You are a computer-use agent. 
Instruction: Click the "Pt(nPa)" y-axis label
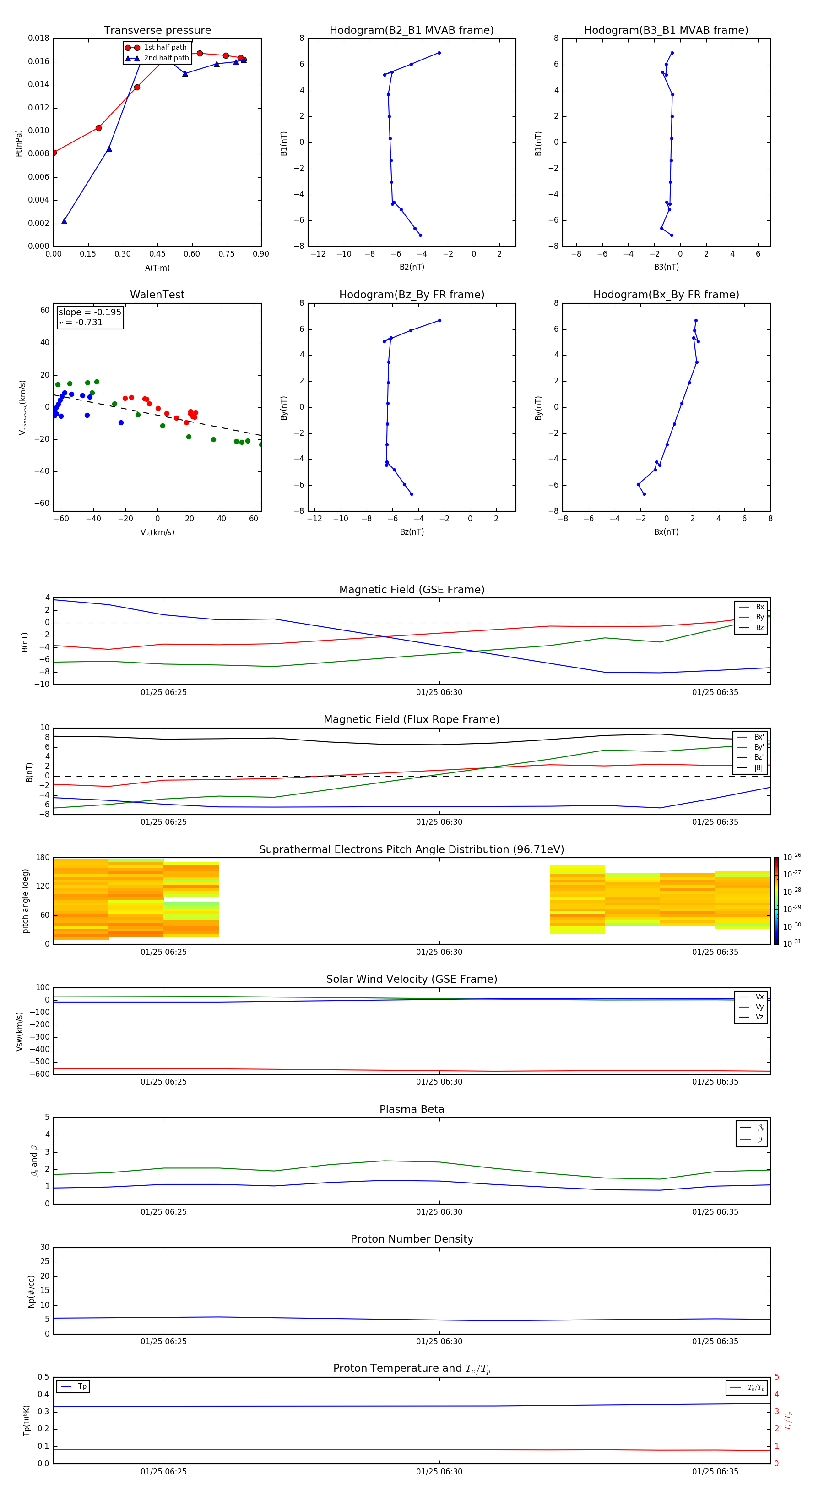(19, 142)
